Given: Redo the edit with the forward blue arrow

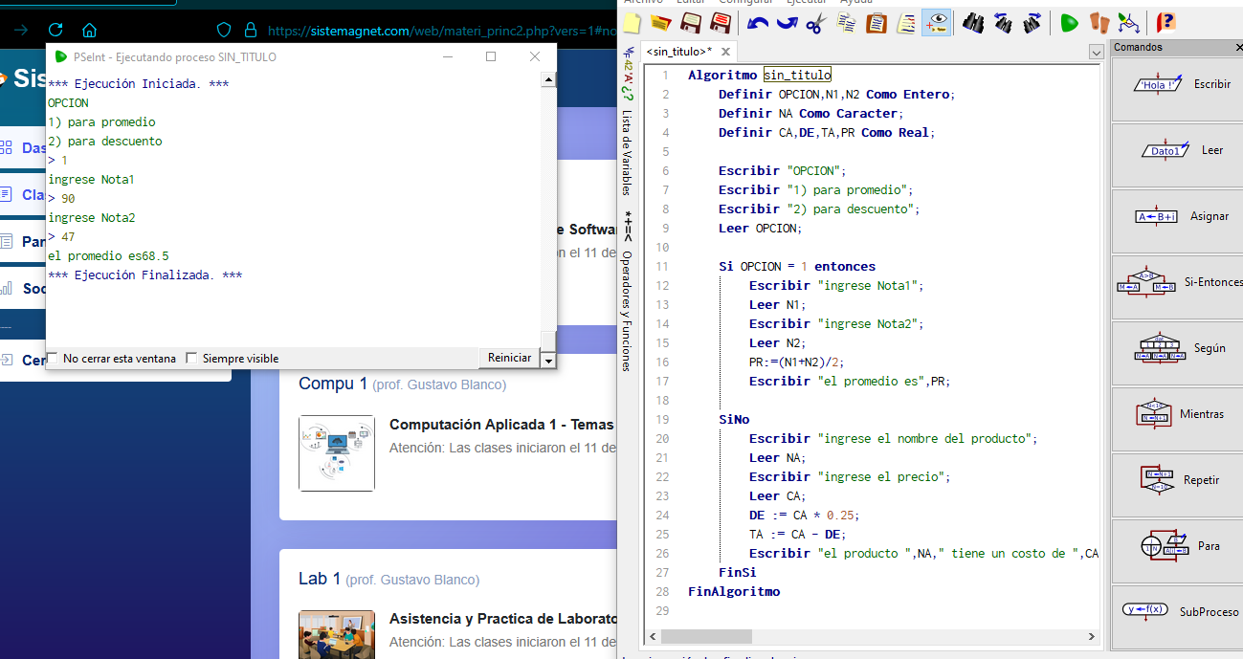Looking at the screenshot, I should coord(787,22).
